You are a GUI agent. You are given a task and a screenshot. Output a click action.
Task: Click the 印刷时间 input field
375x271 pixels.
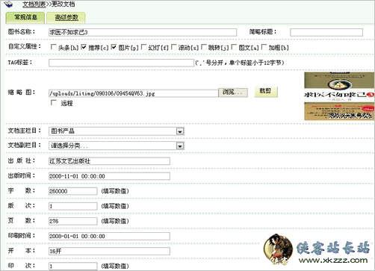point(109,236)
